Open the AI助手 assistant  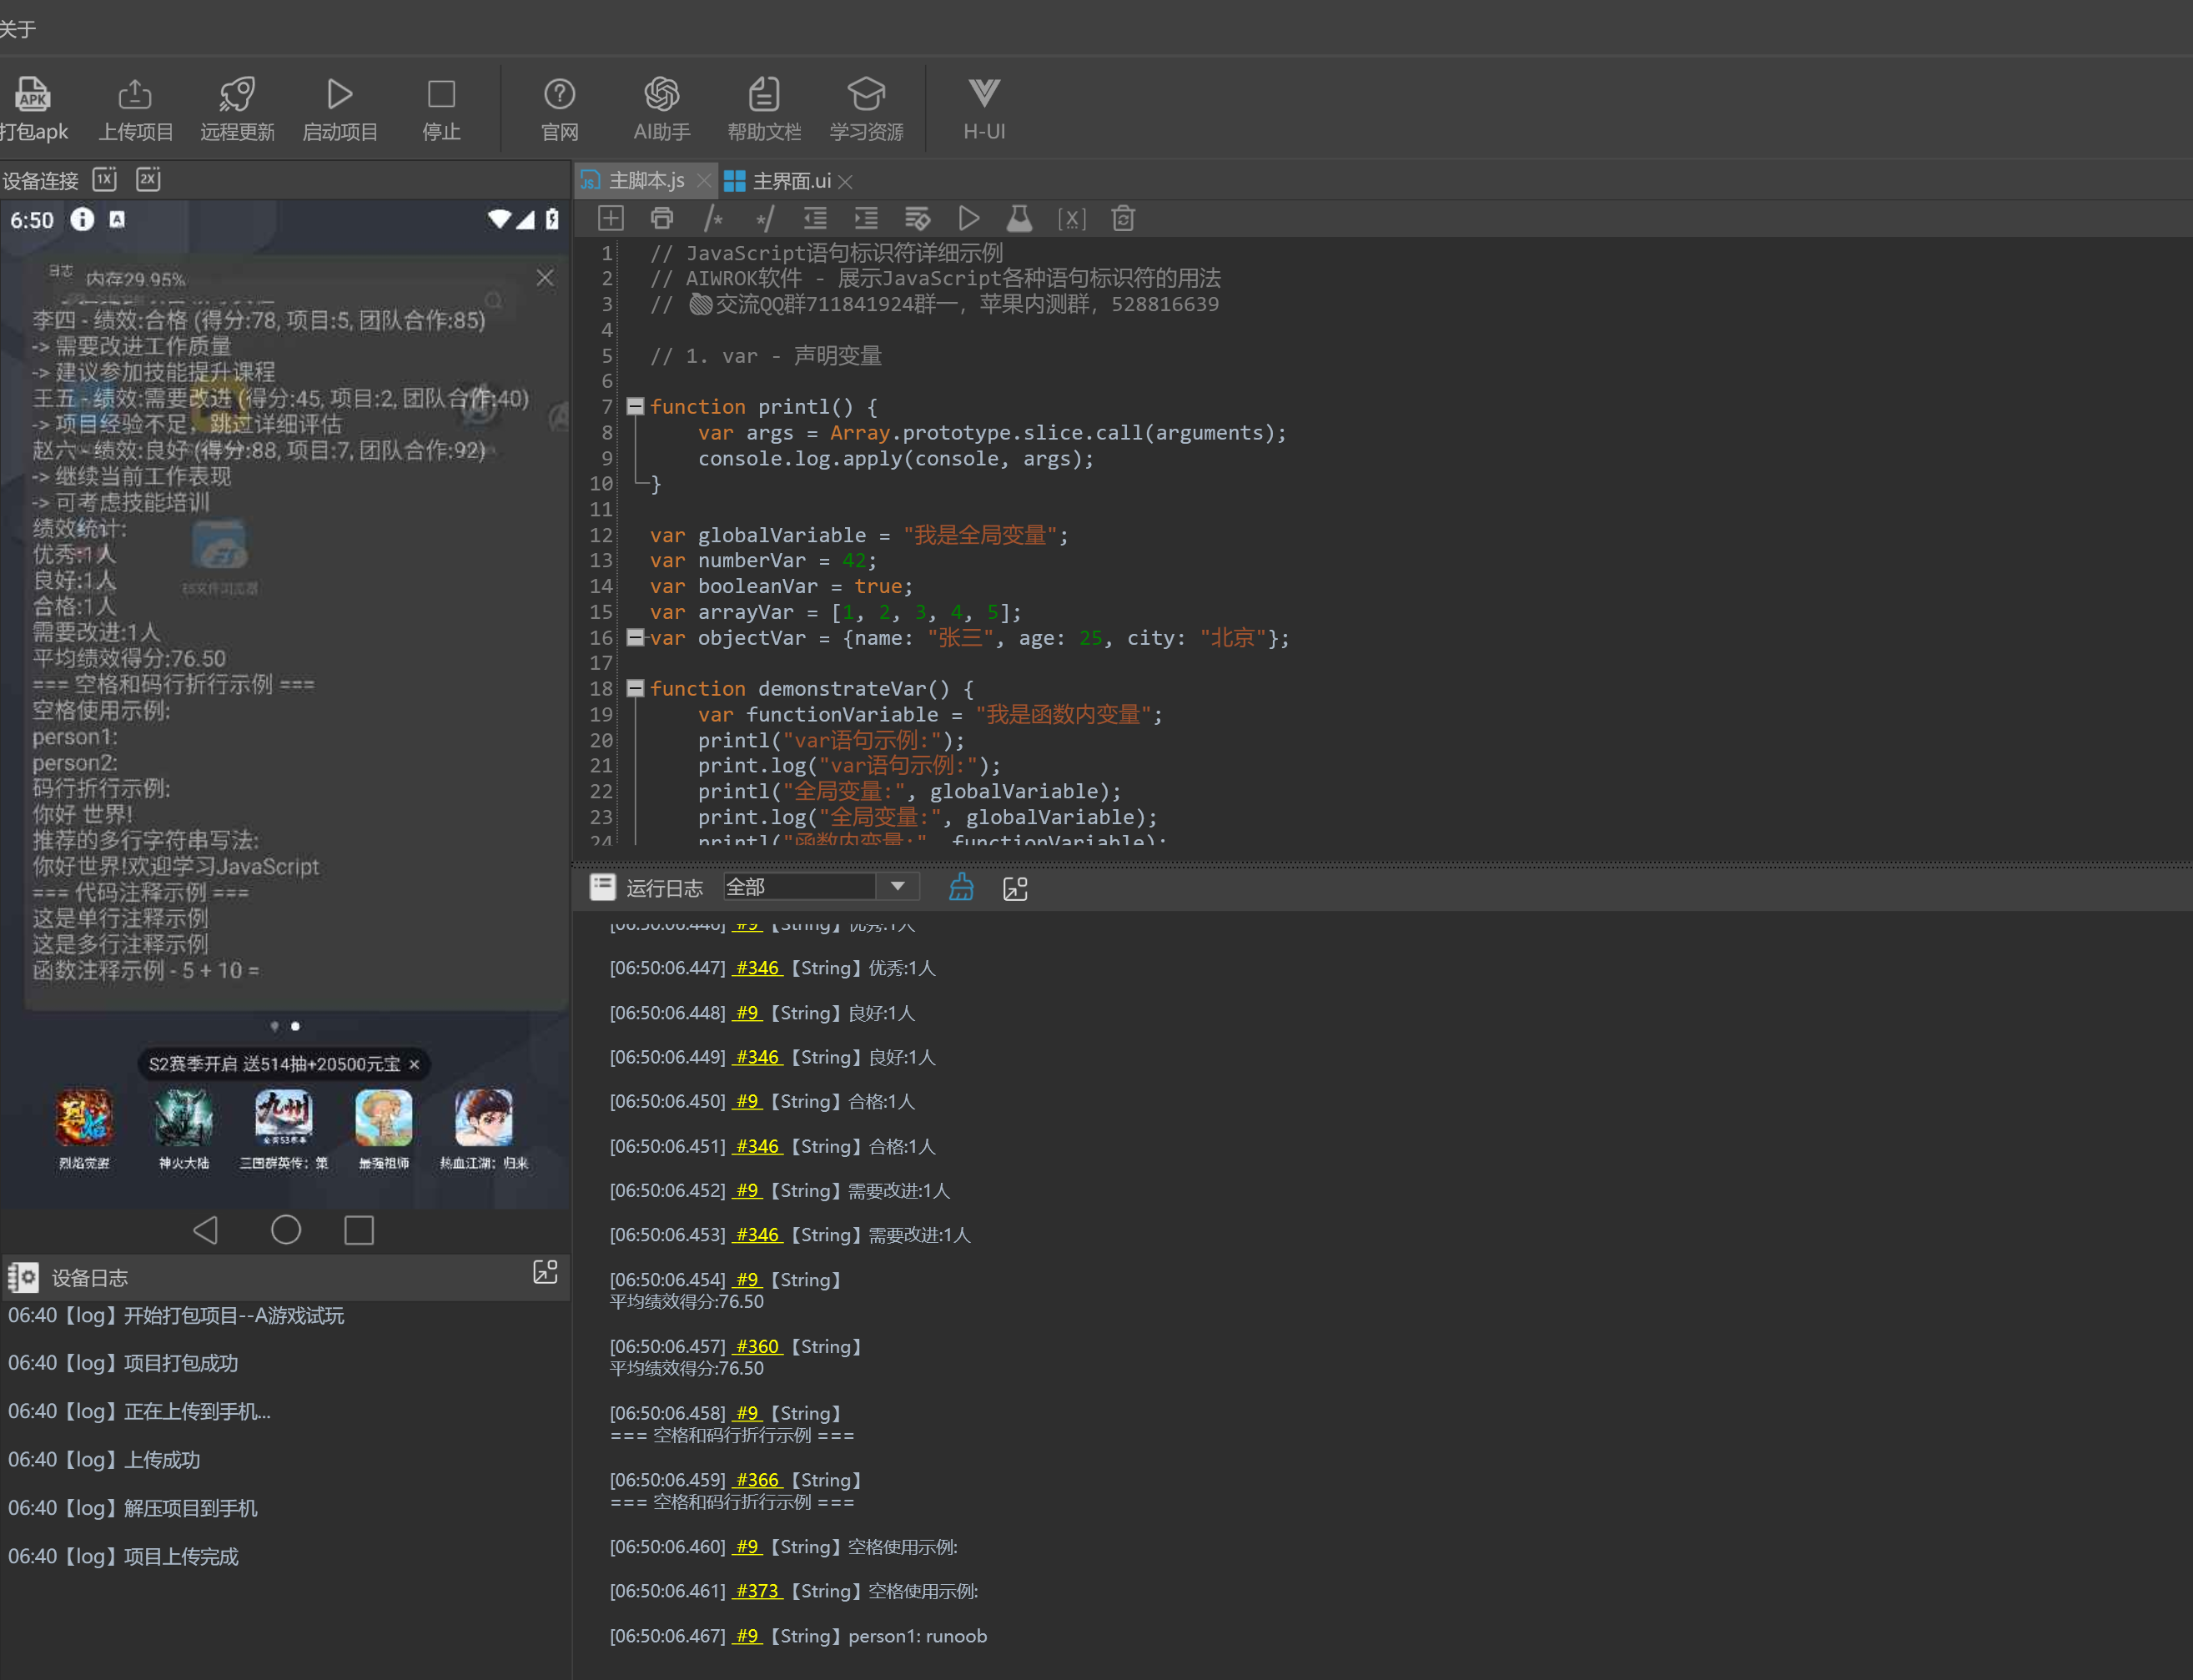click(661, 96)
